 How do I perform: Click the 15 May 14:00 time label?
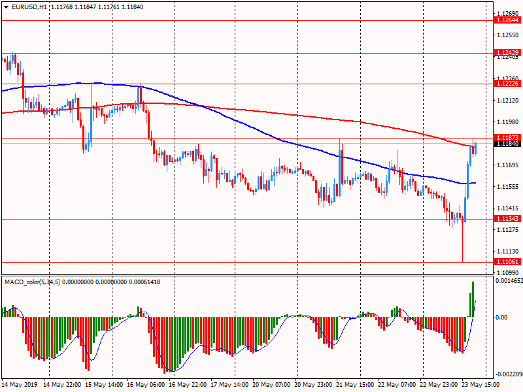pos(104,385)
